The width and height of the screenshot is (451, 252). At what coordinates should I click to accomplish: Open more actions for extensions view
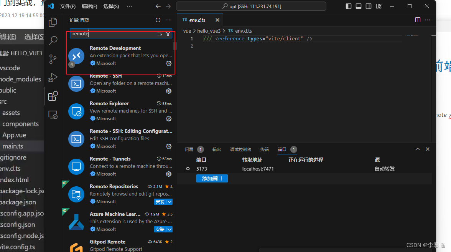168,20
